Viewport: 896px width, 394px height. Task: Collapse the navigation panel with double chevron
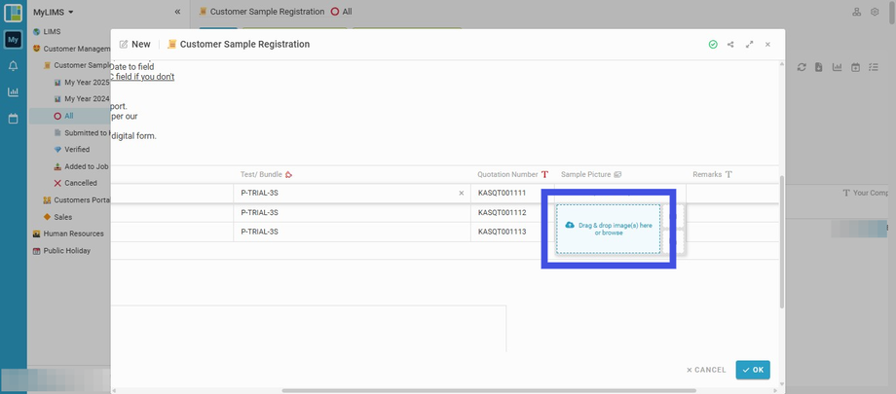(x=177, y=12)
